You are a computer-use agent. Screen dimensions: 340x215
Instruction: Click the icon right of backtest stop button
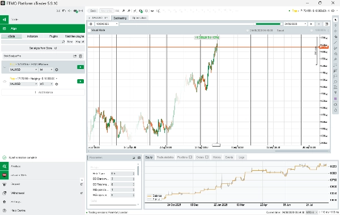pyautogui.click(x=326, y=24)
